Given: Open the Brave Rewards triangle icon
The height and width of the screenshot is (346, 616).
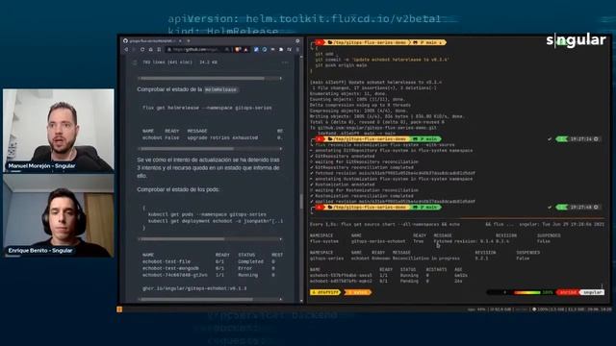Looking at the screenshot, I should [245, 49].
